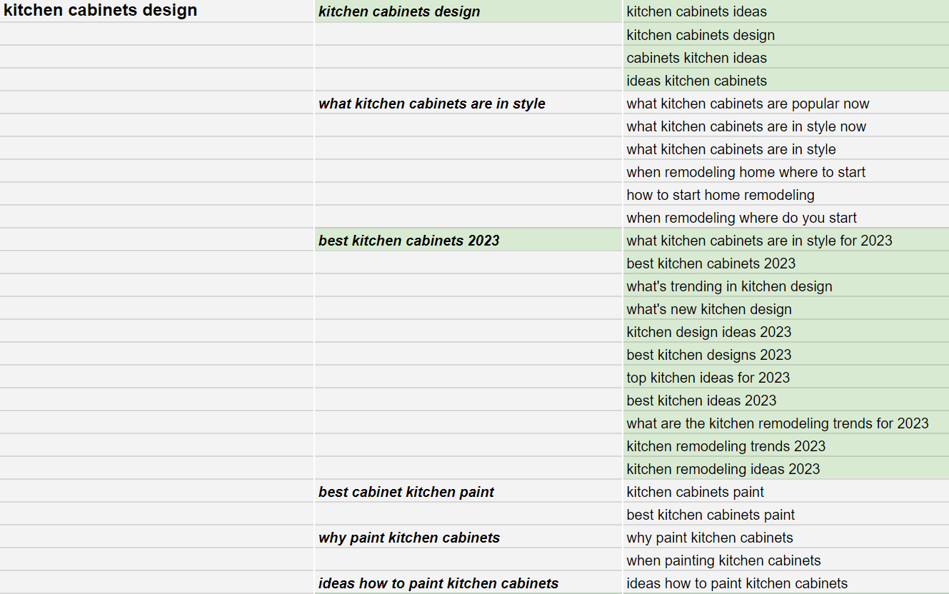The height and width of the screenshot is (594, 949).
Task: Select the 'best cabinet kitchen paint' italic cell
Action: [468, 491]
